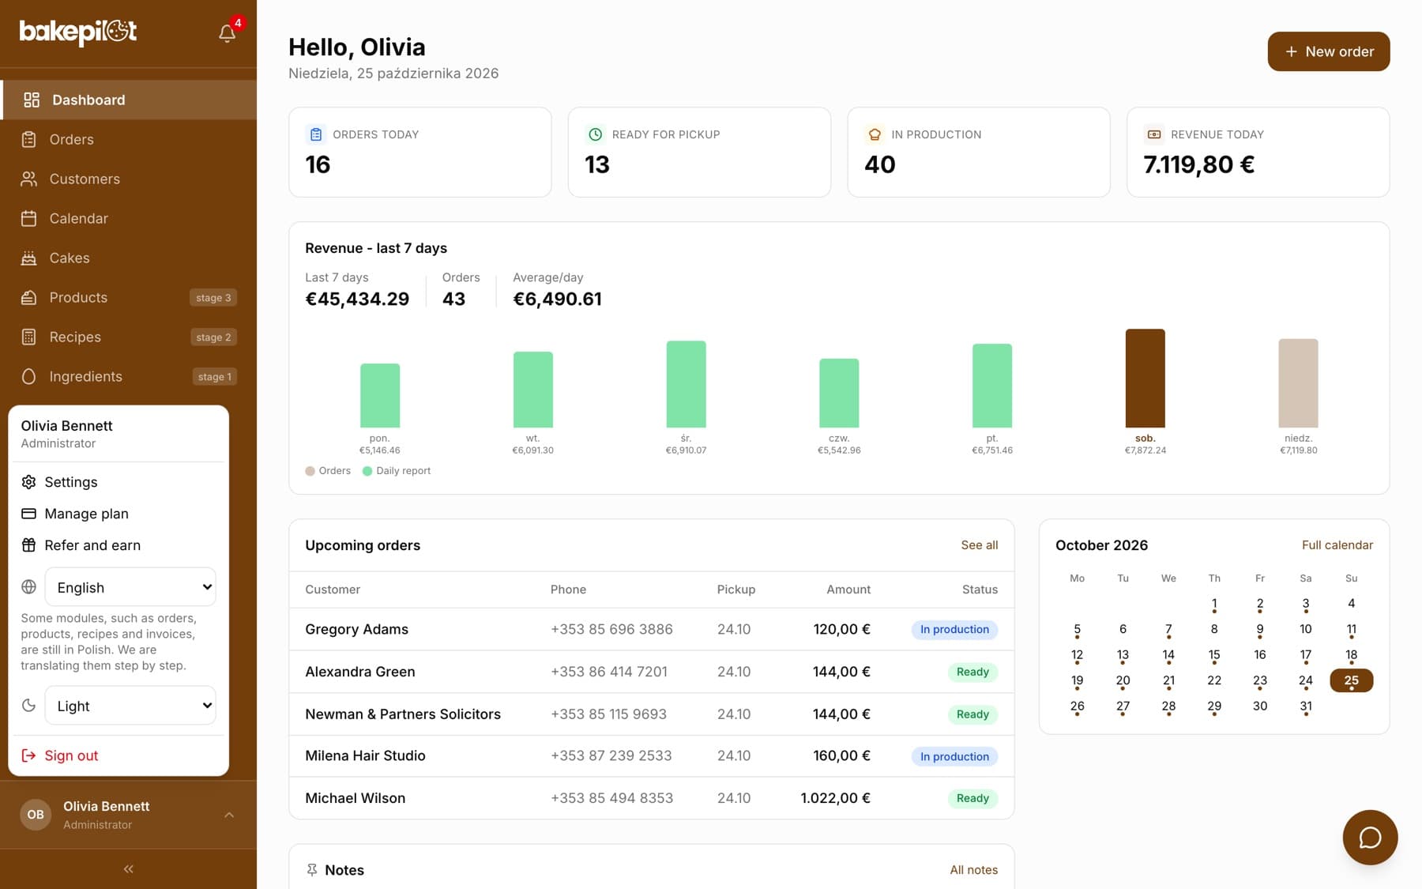The width and height of the screenshot is (1422, 889).
Task: Open the All notes link
Action: coord(974,870)
